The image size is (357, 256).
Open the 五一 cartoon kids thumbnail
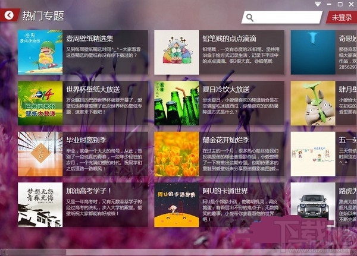313,154
